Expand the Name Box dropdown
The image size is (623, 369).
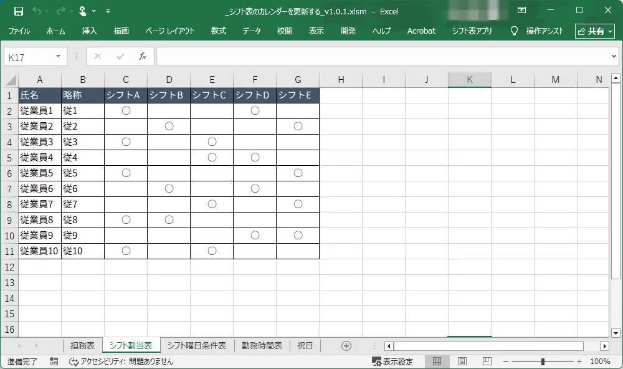coord(59,57)
